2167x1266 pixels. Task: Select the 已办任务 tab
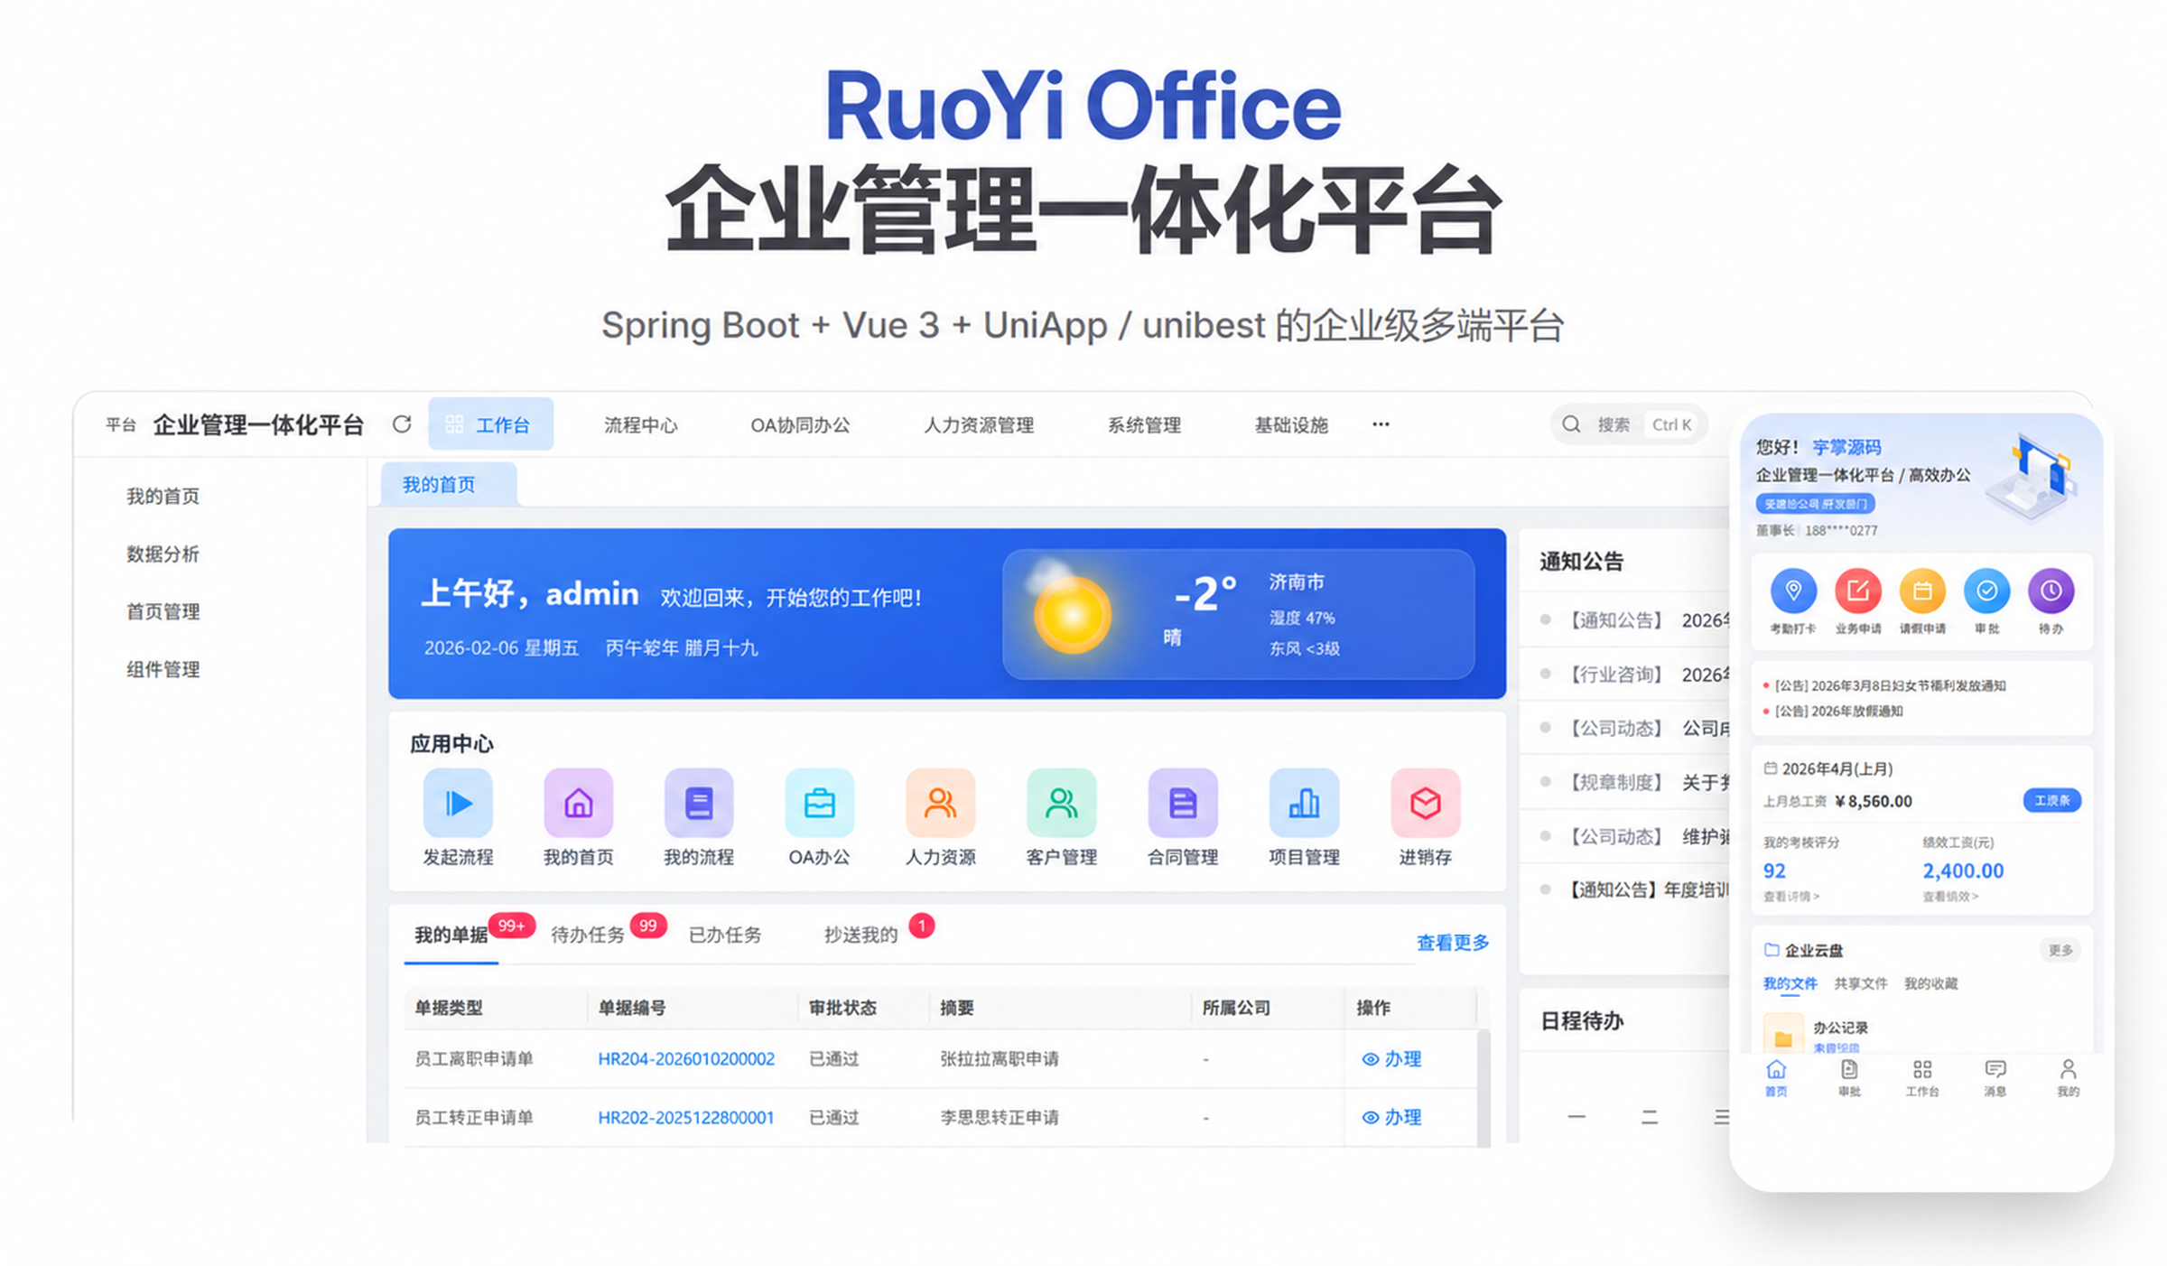click(x=724, y=935)
